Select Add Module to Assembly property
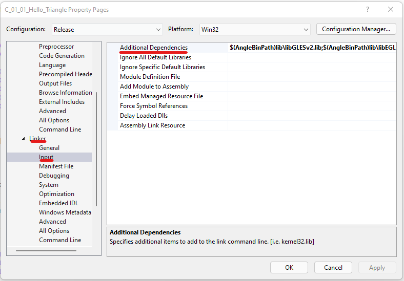The width and height of the screenshot is (404, 281). (154, 87)
